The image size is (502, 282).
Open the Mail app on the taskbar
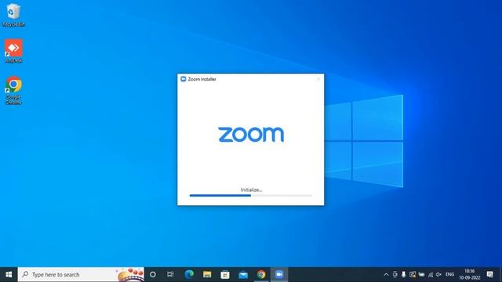click(243, 274)
